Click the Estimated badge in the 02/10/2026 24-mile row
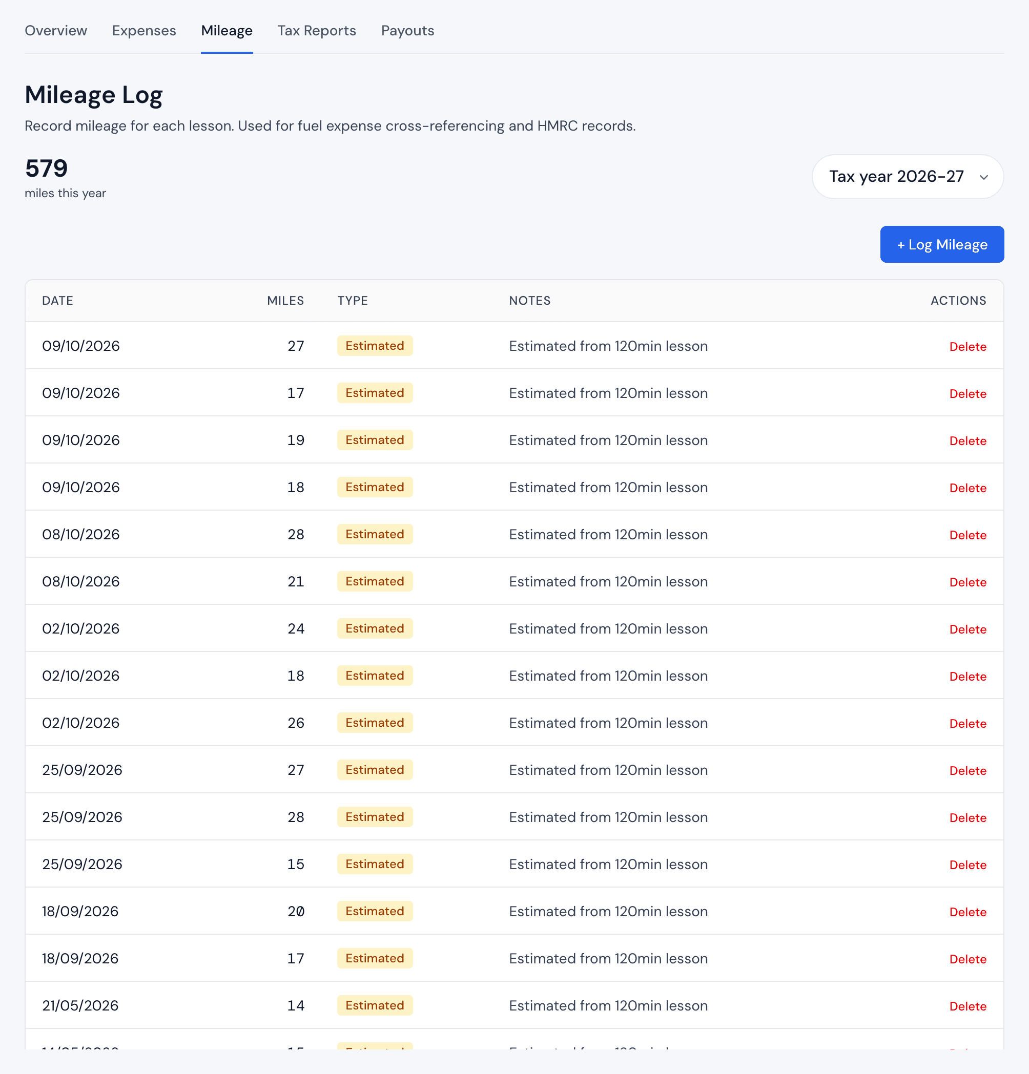The image size is (1029, 1074). (375, 628)
